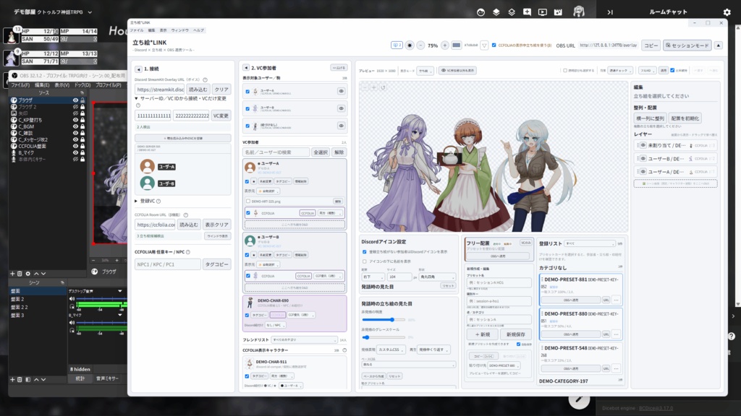The width and height of the screenshot is (741, 416).
Task: Open the 角丸四角 shape dropdown
Action: tap(437, 277)
